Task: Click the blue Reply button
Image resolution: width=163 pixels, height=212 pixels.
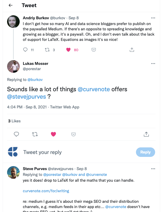Action: (x=145, y=152)
